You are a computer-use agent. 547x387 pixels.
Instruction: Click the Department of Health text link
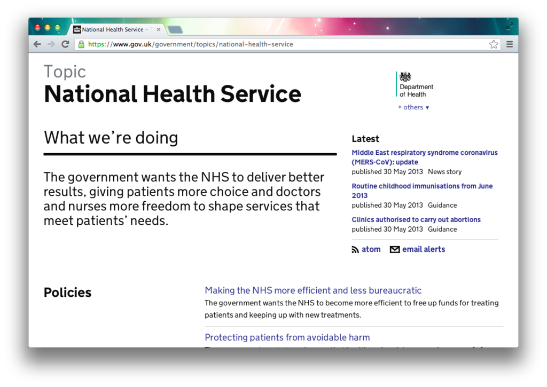[x=416, y=91]
